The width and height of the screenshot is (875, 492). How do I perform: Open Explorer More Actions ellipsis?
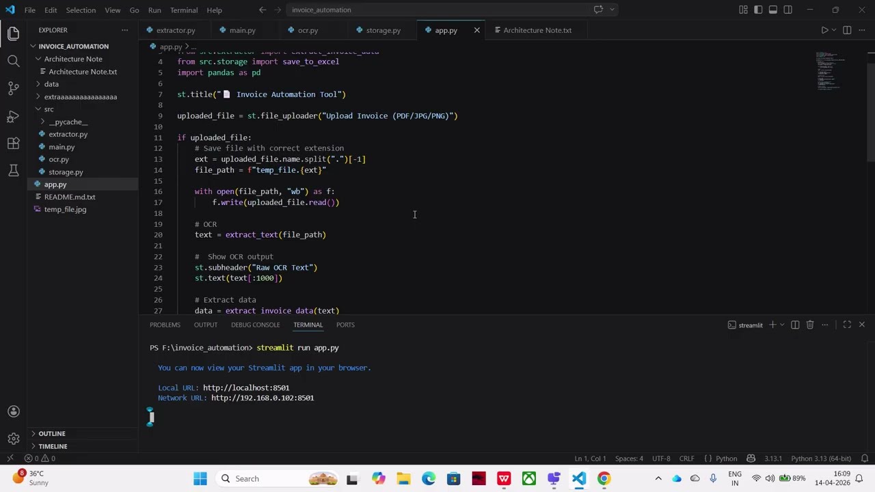124,30
